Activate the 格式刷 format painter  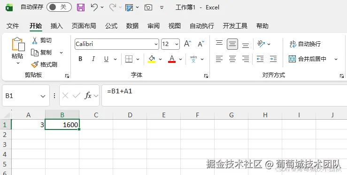coord(44,65)
